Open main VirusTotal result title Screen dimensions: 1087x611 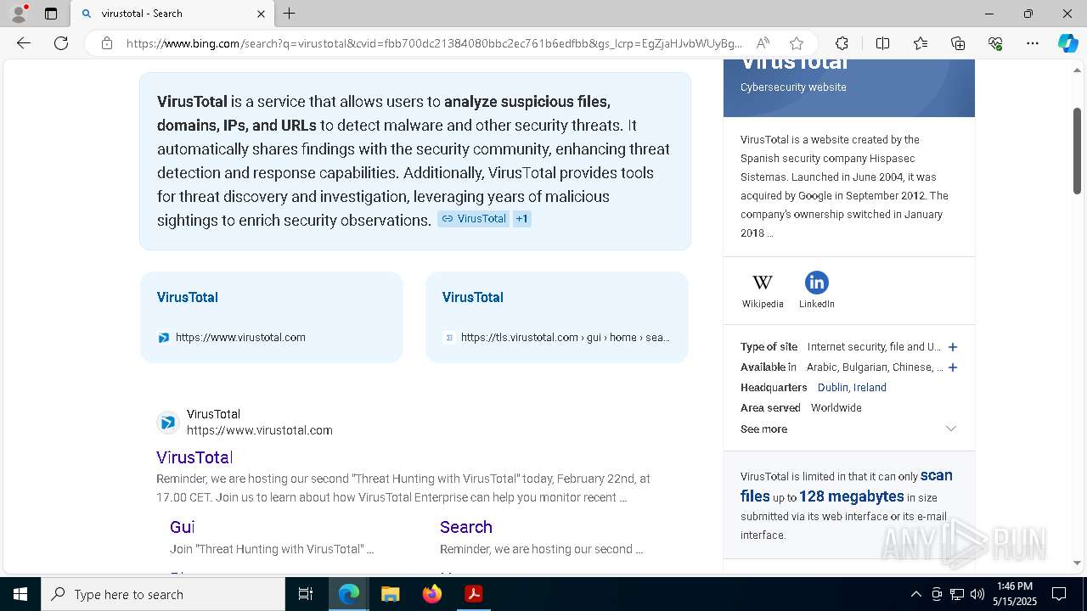tap(194, 457)
